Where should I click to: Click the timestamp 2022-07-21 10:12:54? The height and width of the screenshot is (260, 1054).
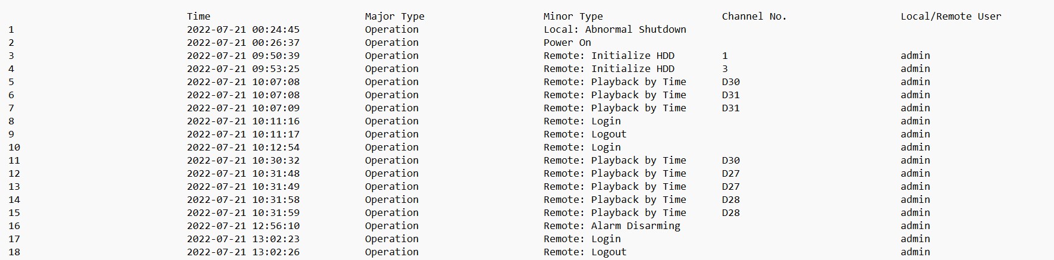tap(243, 148)
